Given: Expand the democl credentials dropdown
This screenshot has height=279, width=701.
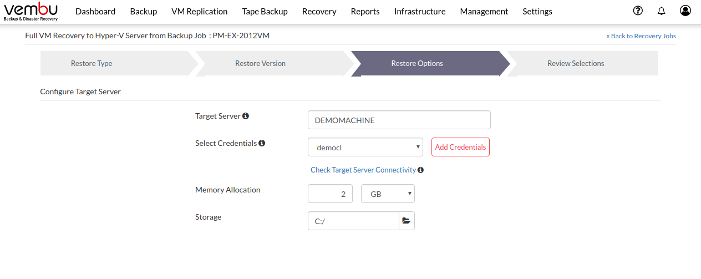Looking at the screenshot, I should coord(365,148).
